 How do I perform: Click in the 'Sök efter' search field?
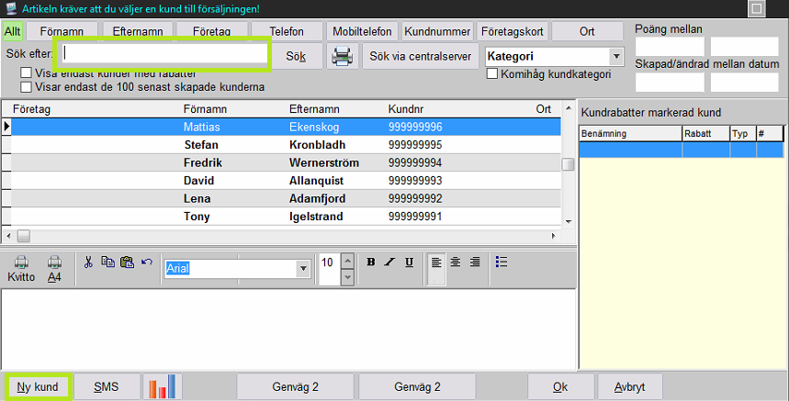click(x=163, y=54)
